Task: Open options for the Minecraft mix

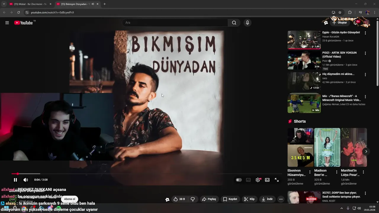Action: [365, 96]
